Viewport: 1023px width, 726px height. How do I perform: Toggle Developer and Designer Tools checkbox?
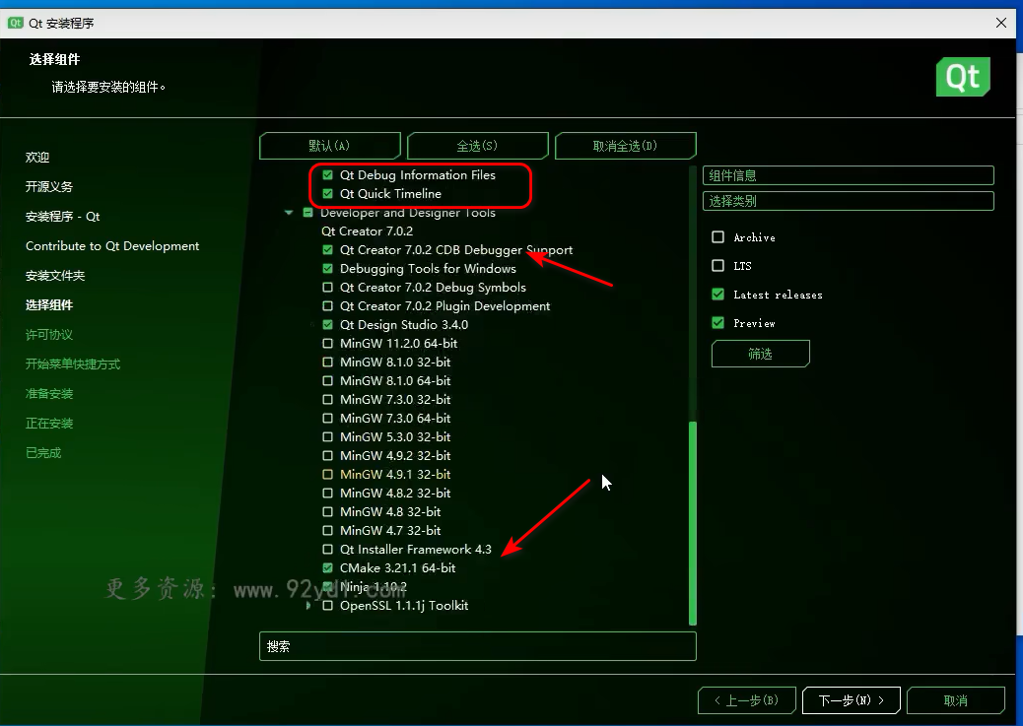tap(307, 213)
